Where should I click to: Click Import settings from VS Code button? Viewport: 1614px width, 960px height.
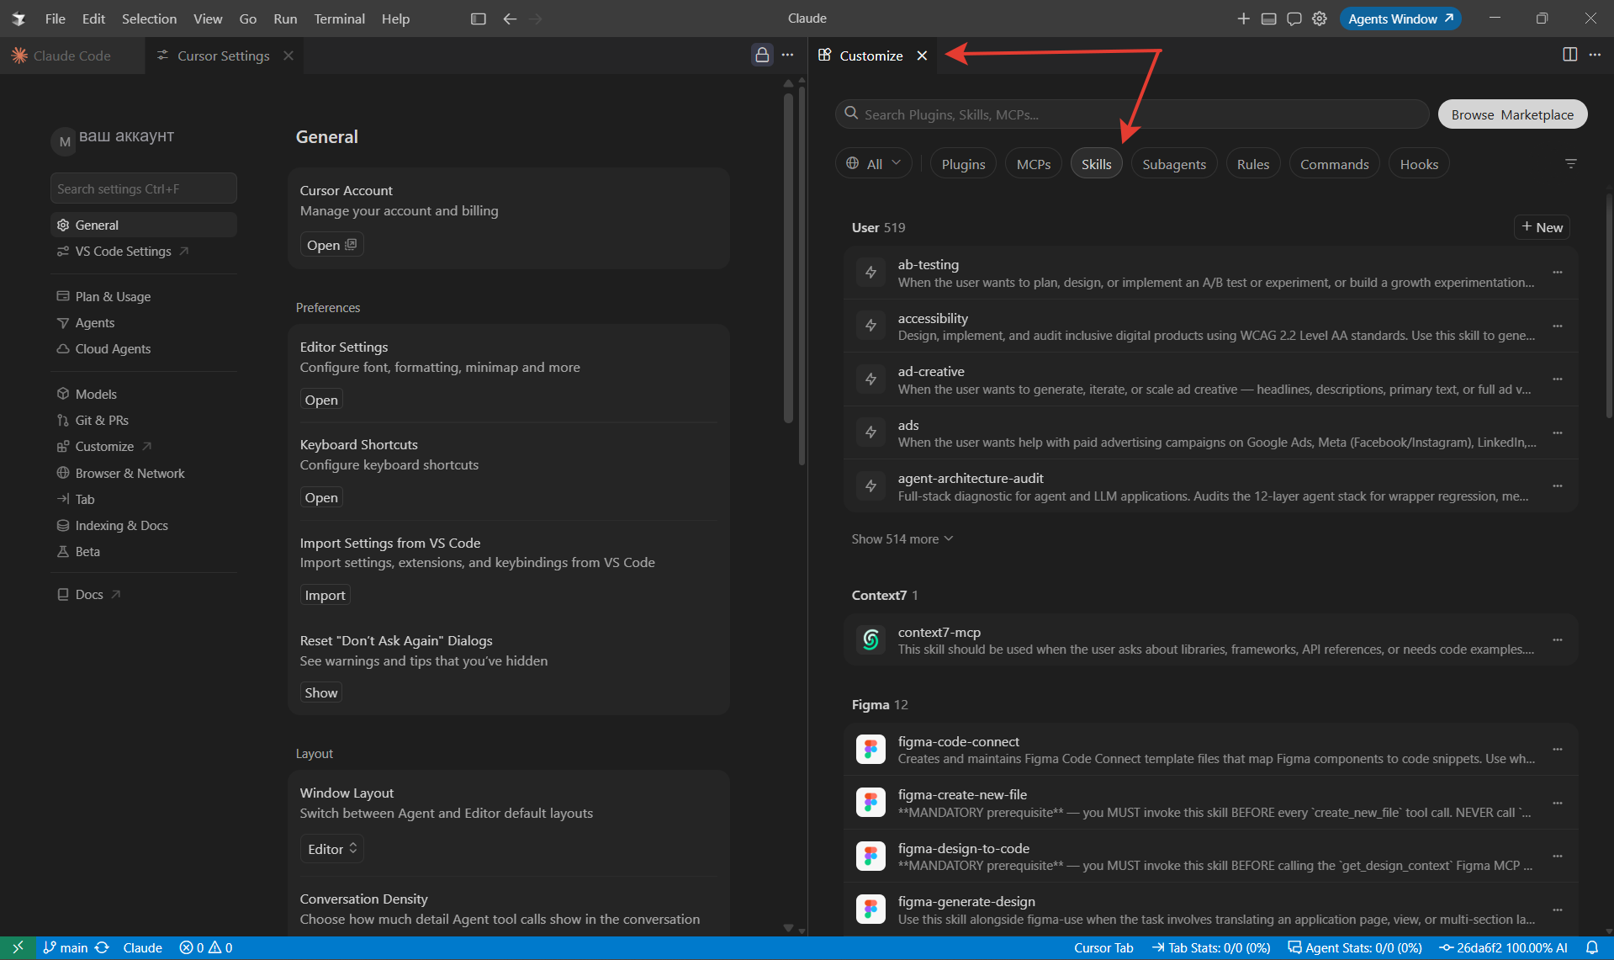pos(325,595)
